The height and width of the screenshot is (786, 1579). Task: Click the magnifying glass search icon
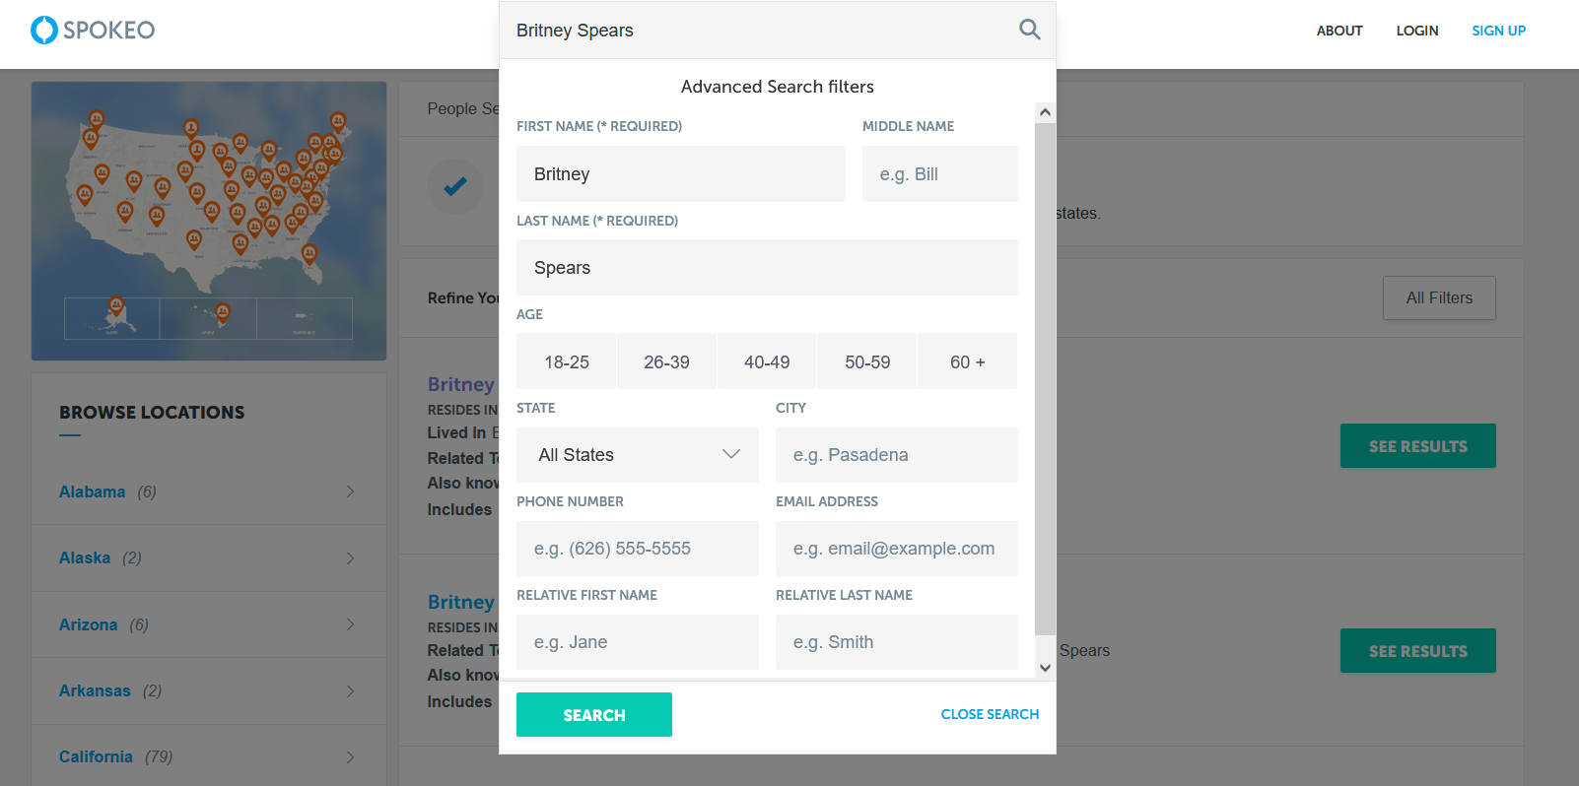(1029, 30)
